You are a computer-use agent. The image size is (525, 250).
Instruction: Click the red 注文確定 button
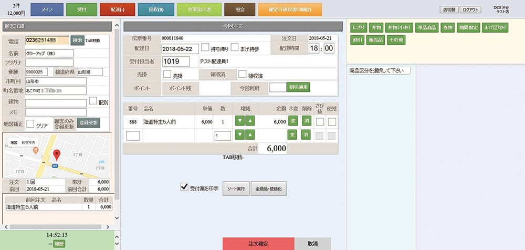[258, 244]
